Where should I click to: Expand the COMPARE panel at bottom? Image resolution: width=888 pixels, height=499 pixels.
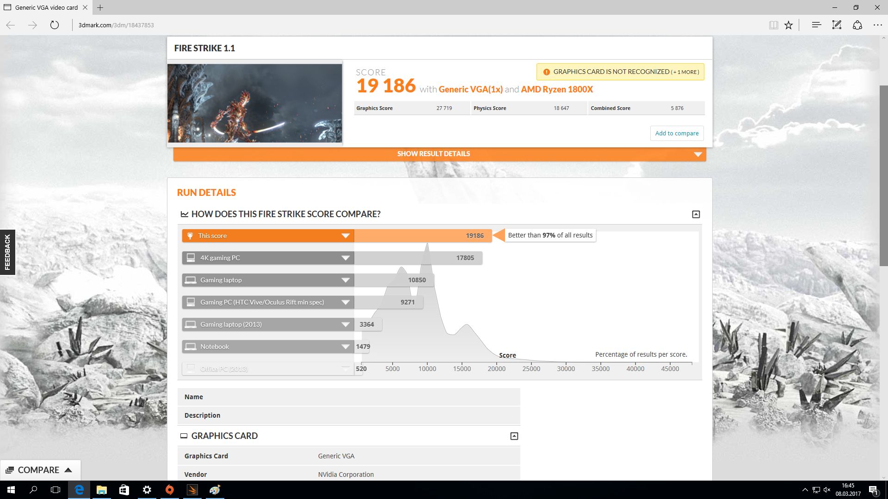(40, 470)
